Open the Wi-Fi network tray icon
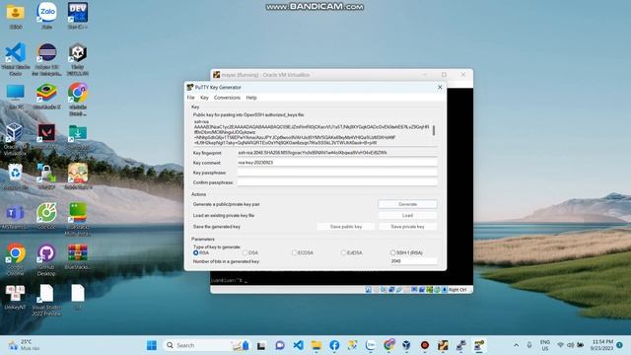 560,345
